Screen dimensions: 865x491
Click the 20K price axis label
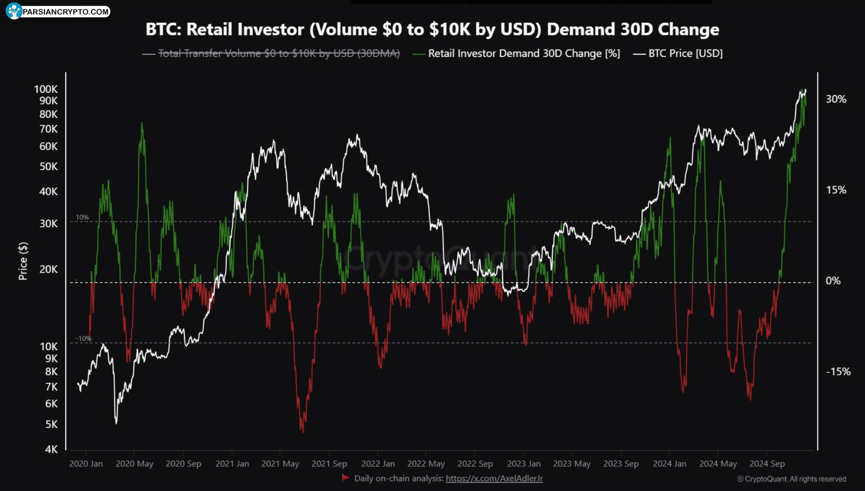[x=49, y=269]
